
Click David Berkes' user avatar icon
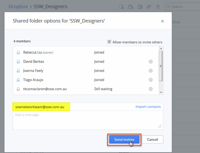[18, 62]
